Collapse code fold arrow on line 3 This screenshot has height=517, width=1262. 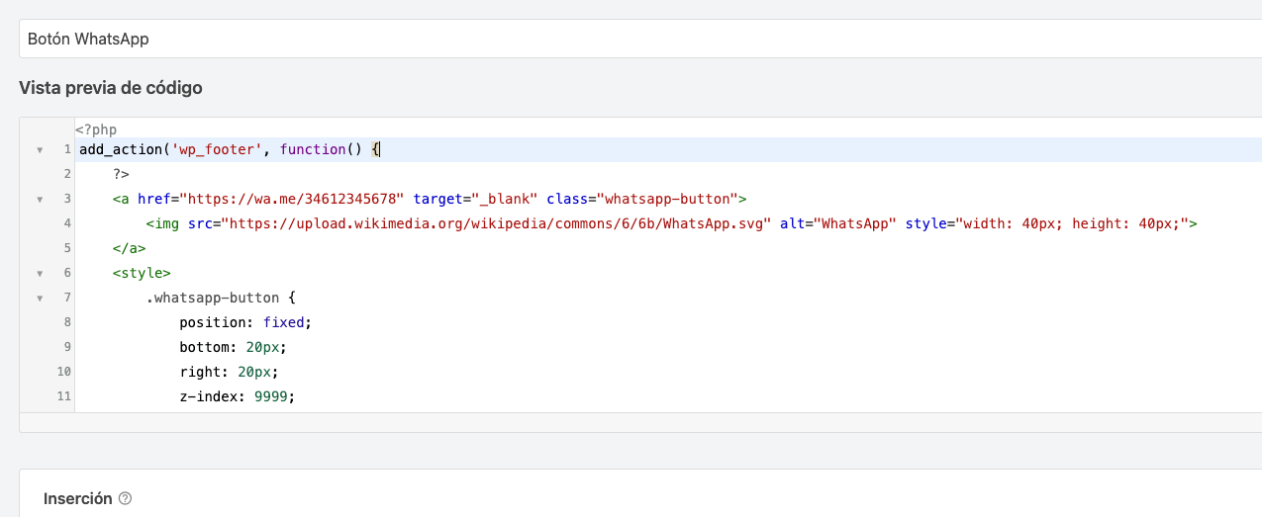tap(40, 199)
